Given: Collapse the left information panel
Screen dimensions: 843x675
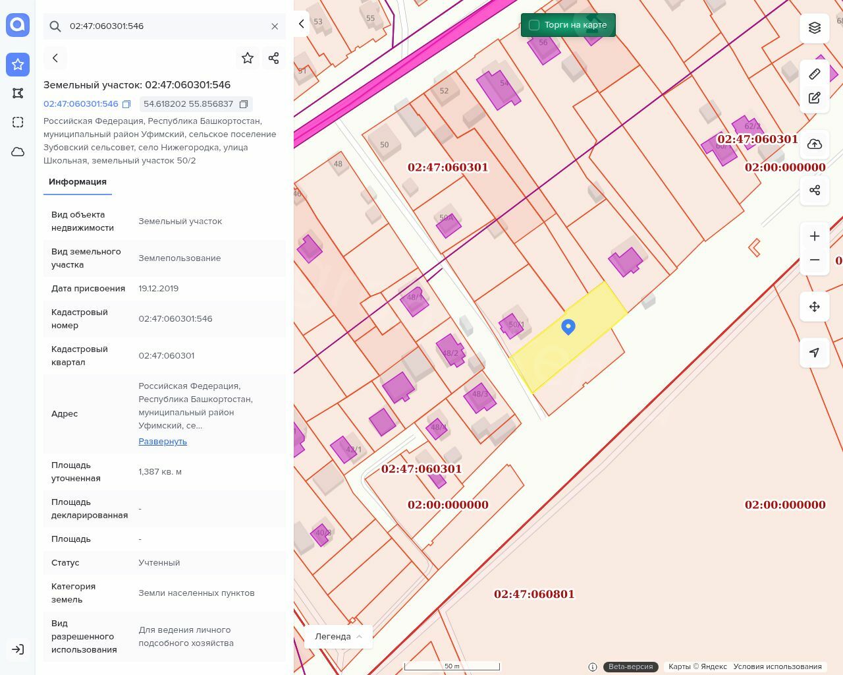Looking at the screenshot, I should [x=301, y=24].
